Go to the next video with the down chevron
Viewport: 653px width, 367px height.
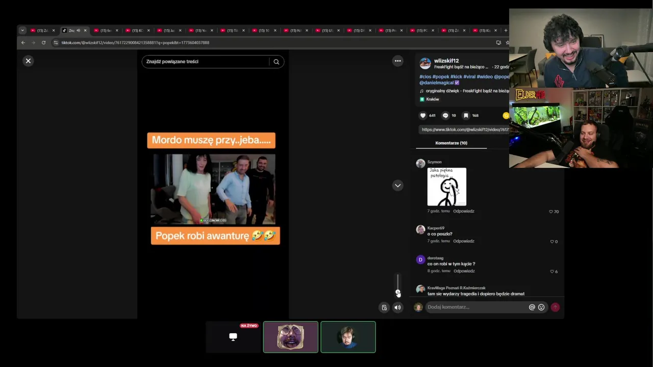(397, 186)
